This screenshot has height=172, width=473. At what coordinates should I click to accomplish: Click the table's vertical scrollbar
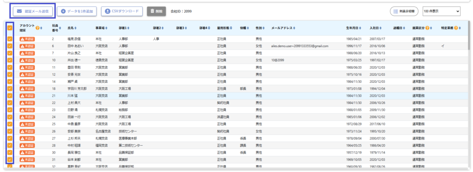pos(468,35)
